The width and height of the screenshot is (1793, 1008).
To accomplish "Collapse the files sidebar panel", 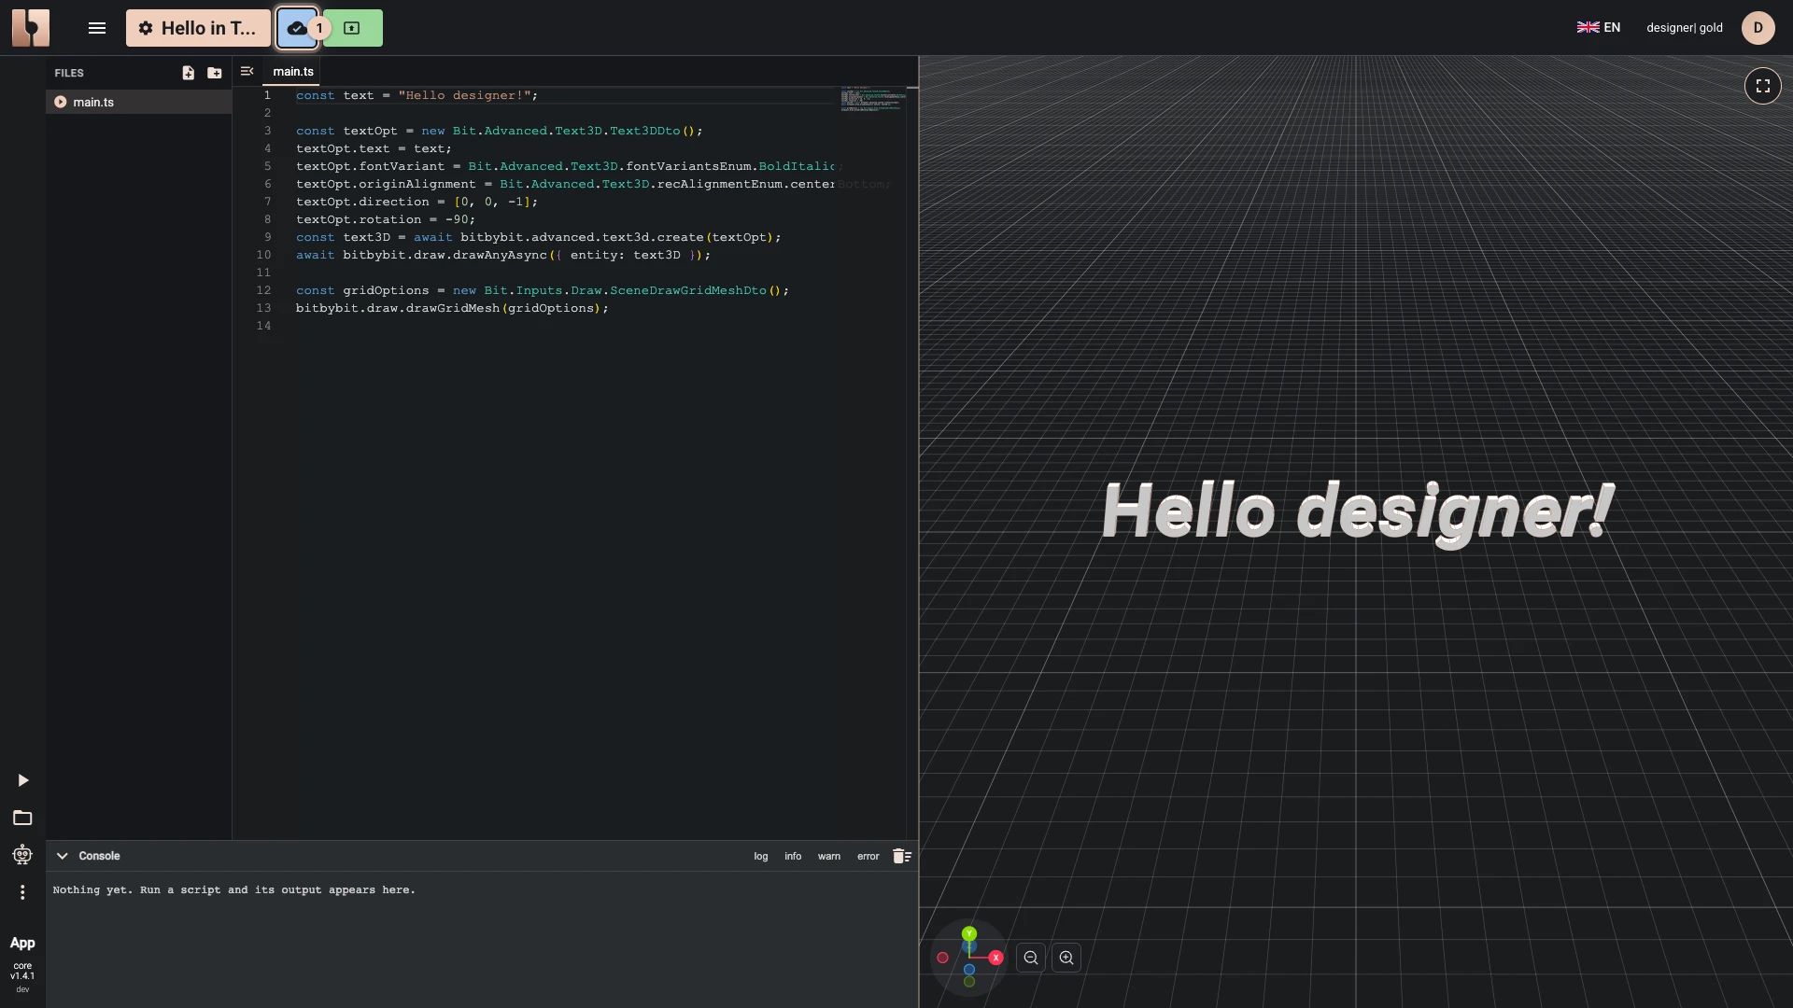I will point(247,71).
